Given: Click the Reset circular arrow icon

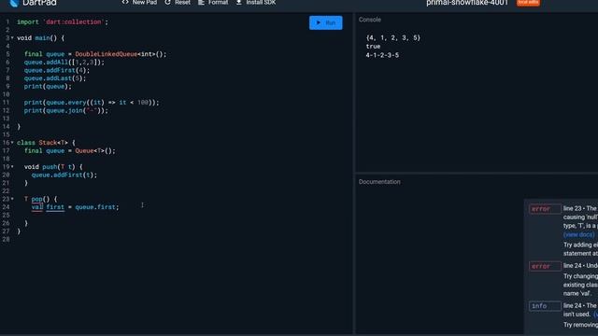Looking at the screenshot, I should coord(168,2).
